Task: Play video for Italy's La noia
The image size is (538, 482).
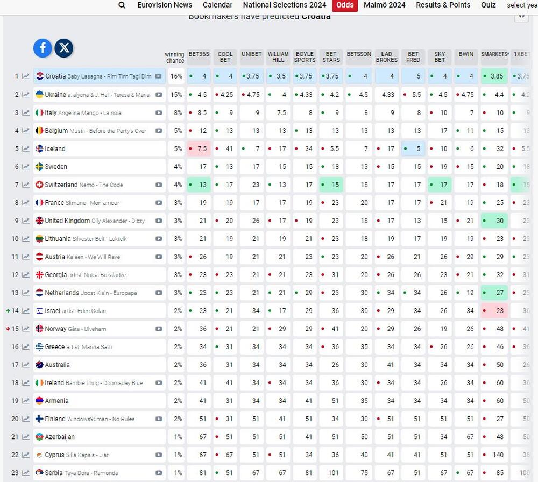Action: (x=159, y=113)
